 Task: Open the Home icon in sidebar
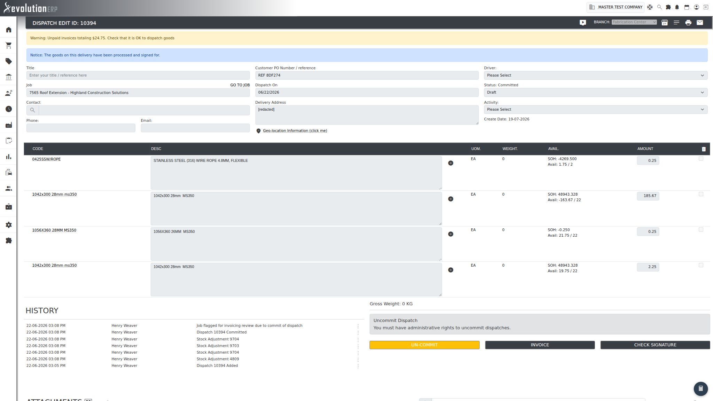coord(9,30)
